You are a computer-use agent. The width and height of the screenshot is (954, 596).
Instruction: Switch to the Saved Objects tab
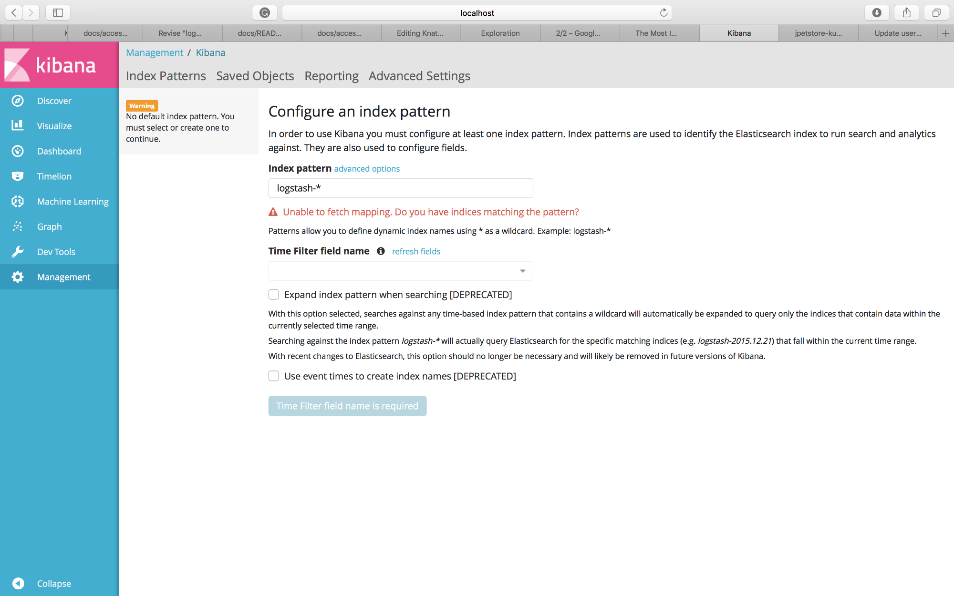255,76
